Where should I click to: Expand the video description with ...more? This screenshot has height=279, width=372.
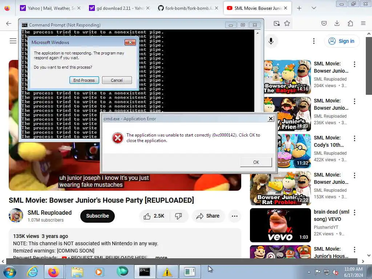click(161, 257)
